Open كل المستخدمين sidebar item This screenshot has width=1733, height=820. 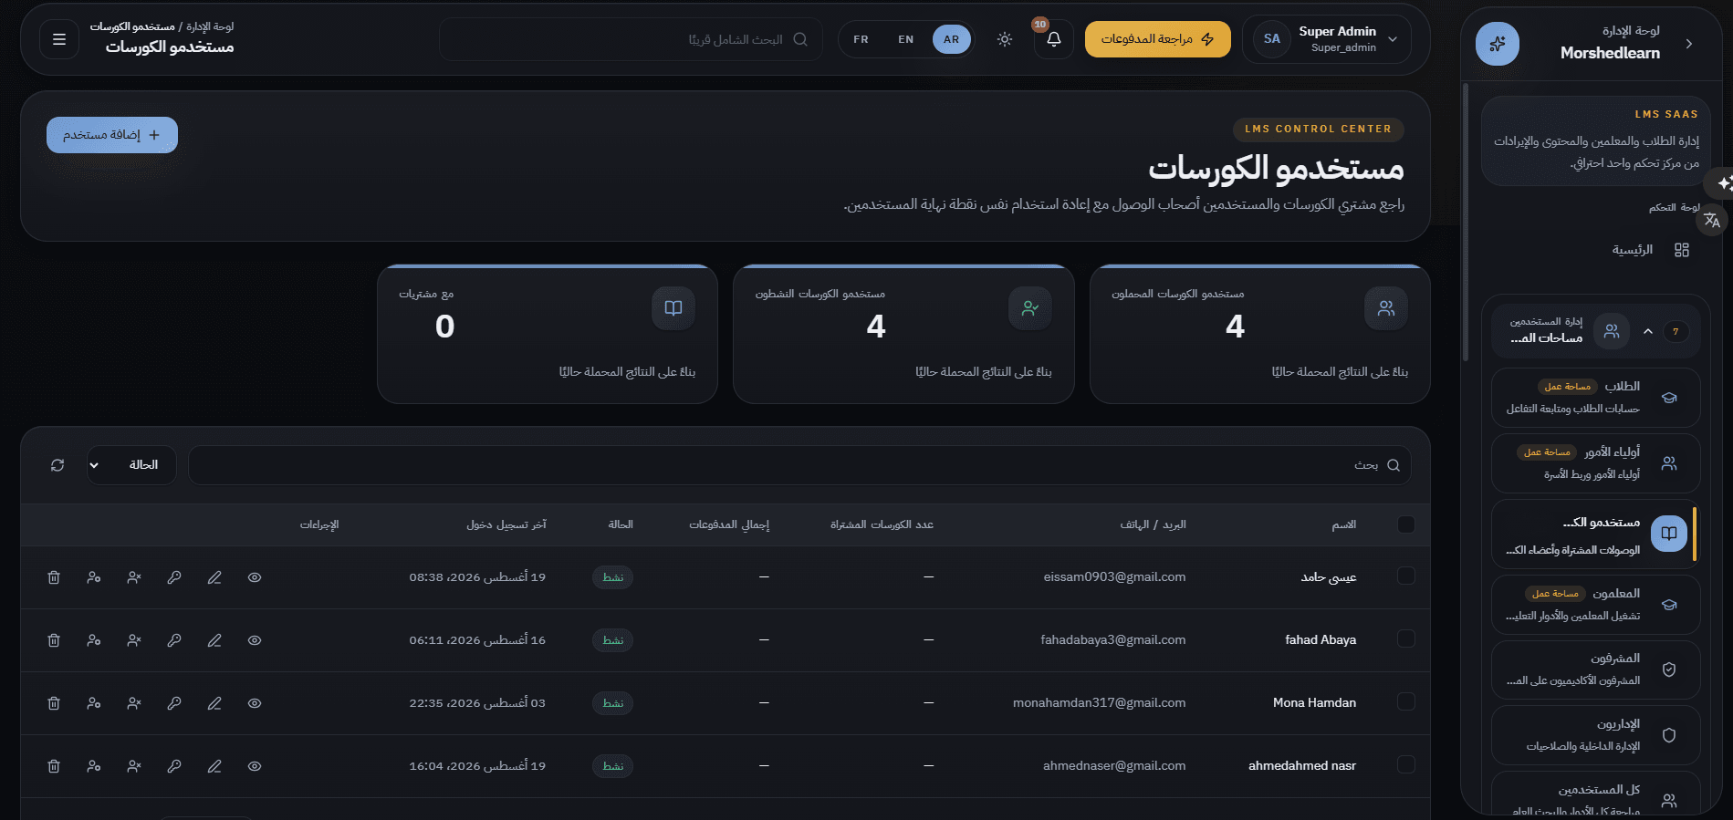click(x=1595, y=794)
